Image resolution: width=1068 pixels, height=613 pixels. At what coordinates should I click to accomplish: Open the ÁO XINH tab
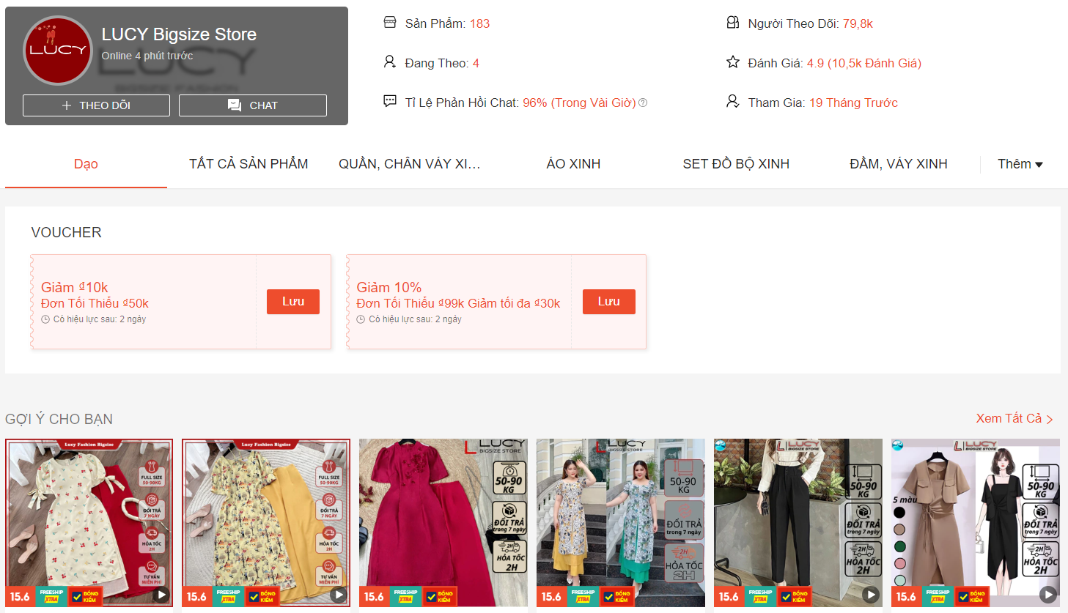pyautogui.click(x=573, y=164)
